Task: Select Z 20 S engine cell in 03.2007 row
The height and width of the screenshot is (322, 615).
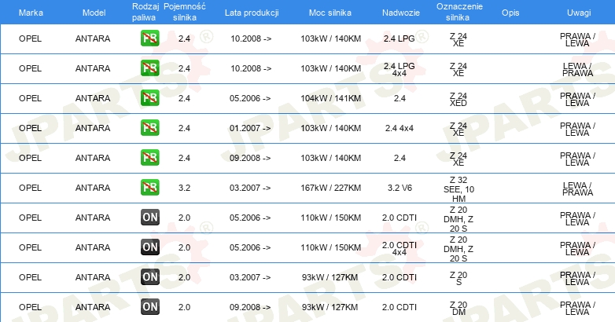Action: click(x=458, y=279)
